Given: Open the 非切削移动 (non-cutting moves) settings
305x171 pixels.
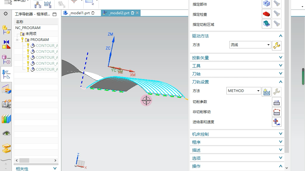Looking at the screenshot, I should [277, 112].
